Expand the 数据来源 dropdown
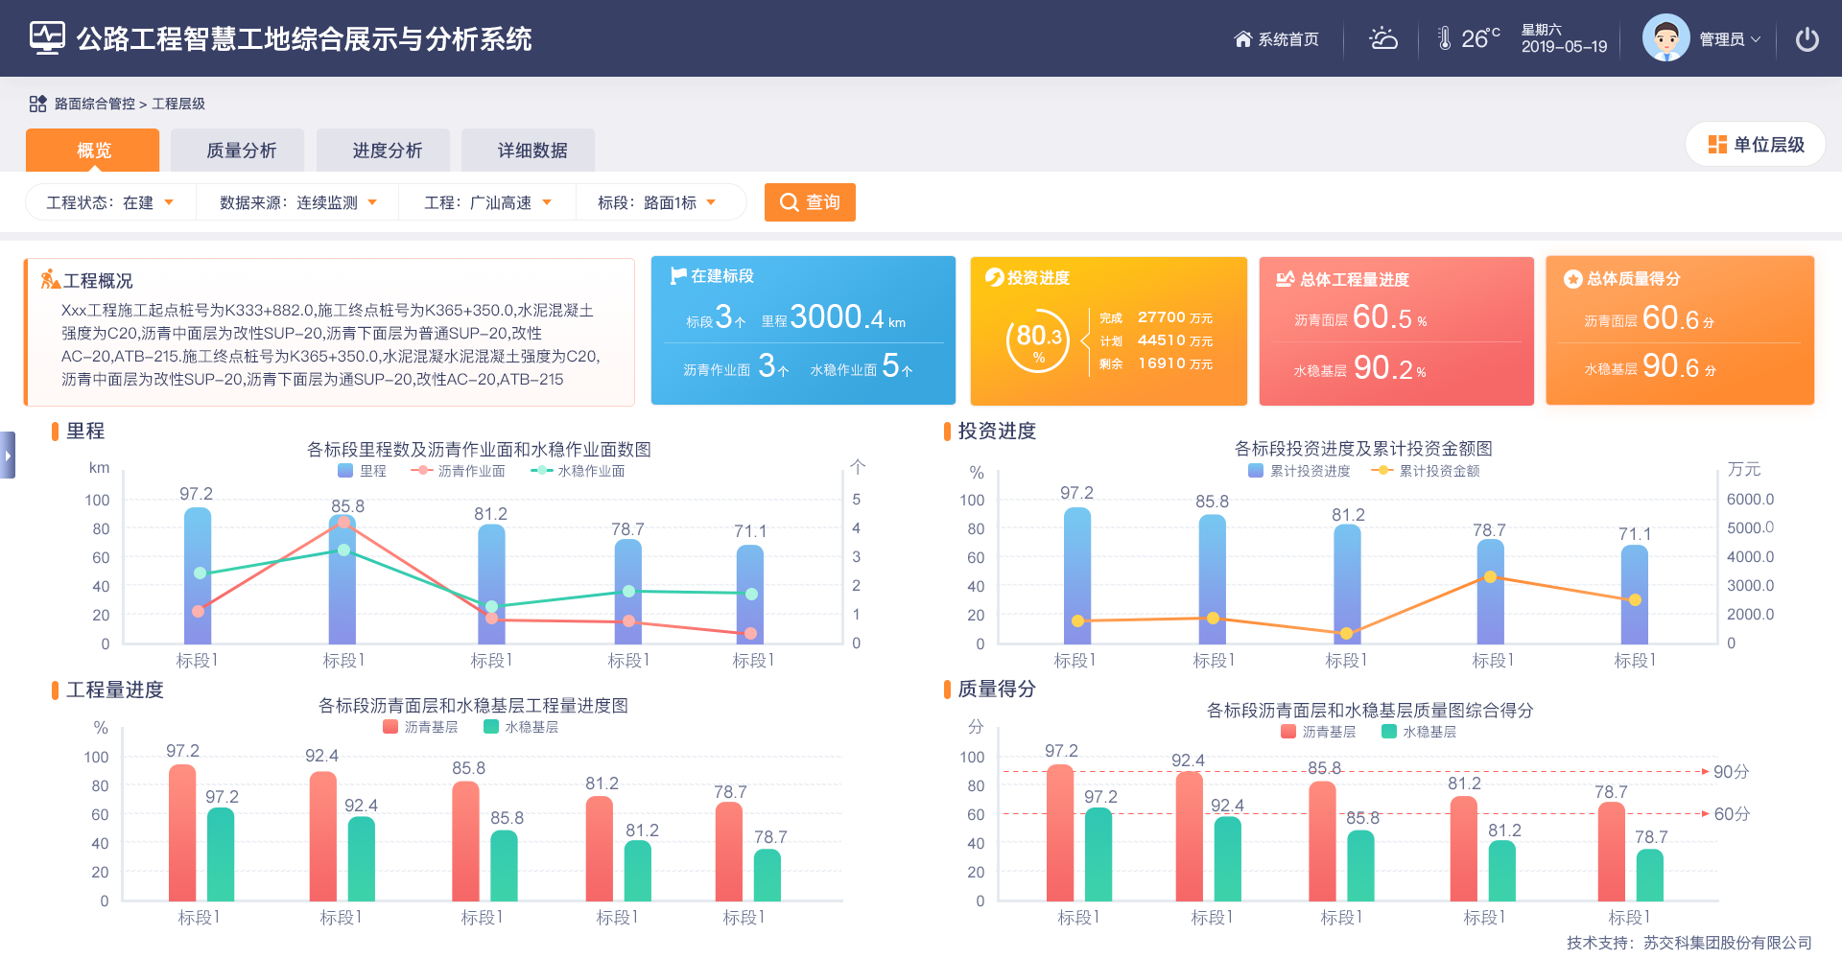 [x=297, y=202]
